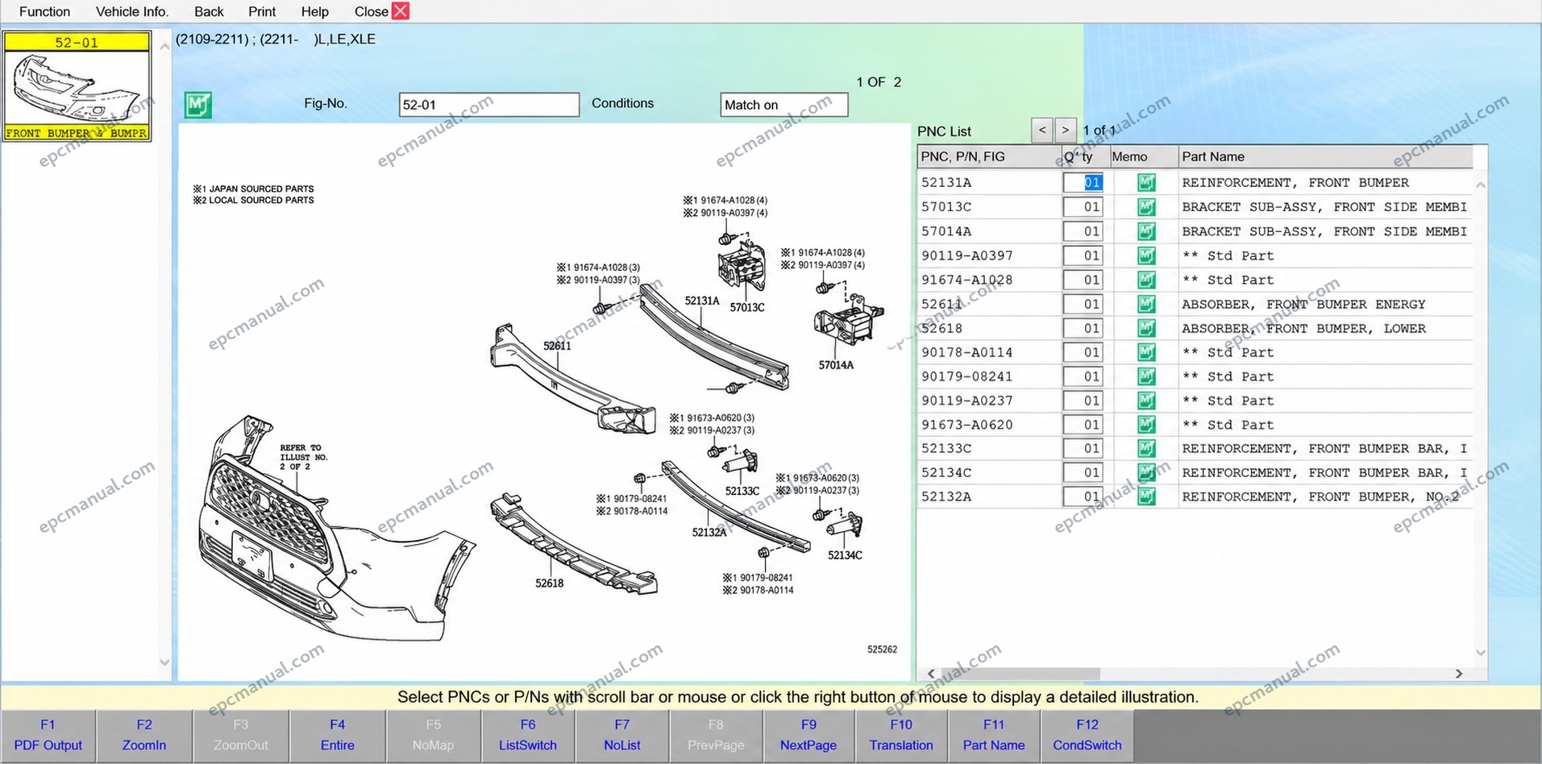Click the quantity field for 52131A
1542x764 pixels.
[x=1083, y=183]
